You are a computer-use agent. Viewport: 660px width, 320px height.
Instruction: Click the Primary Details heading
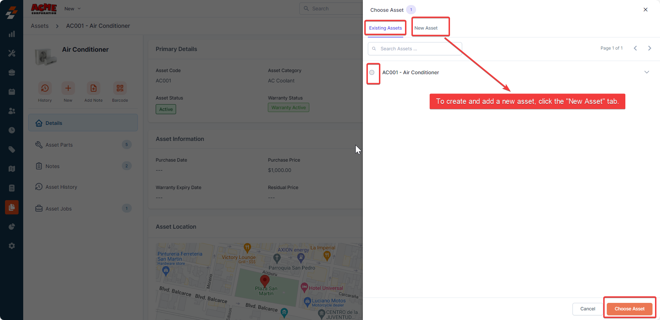pos(176,49)
